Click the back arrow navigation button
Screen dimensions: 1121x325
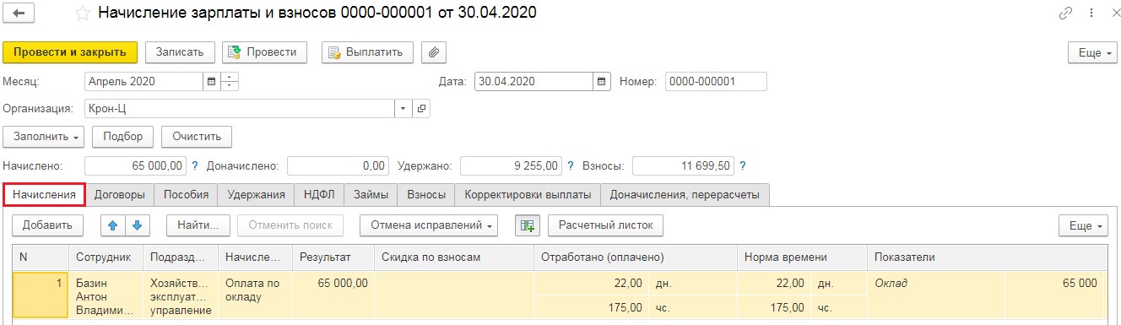tap(19, 14)
